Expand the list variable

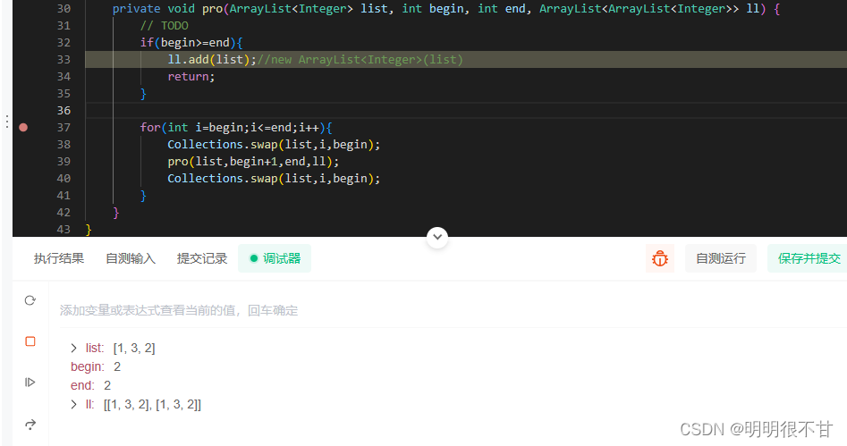pos(74,349)
